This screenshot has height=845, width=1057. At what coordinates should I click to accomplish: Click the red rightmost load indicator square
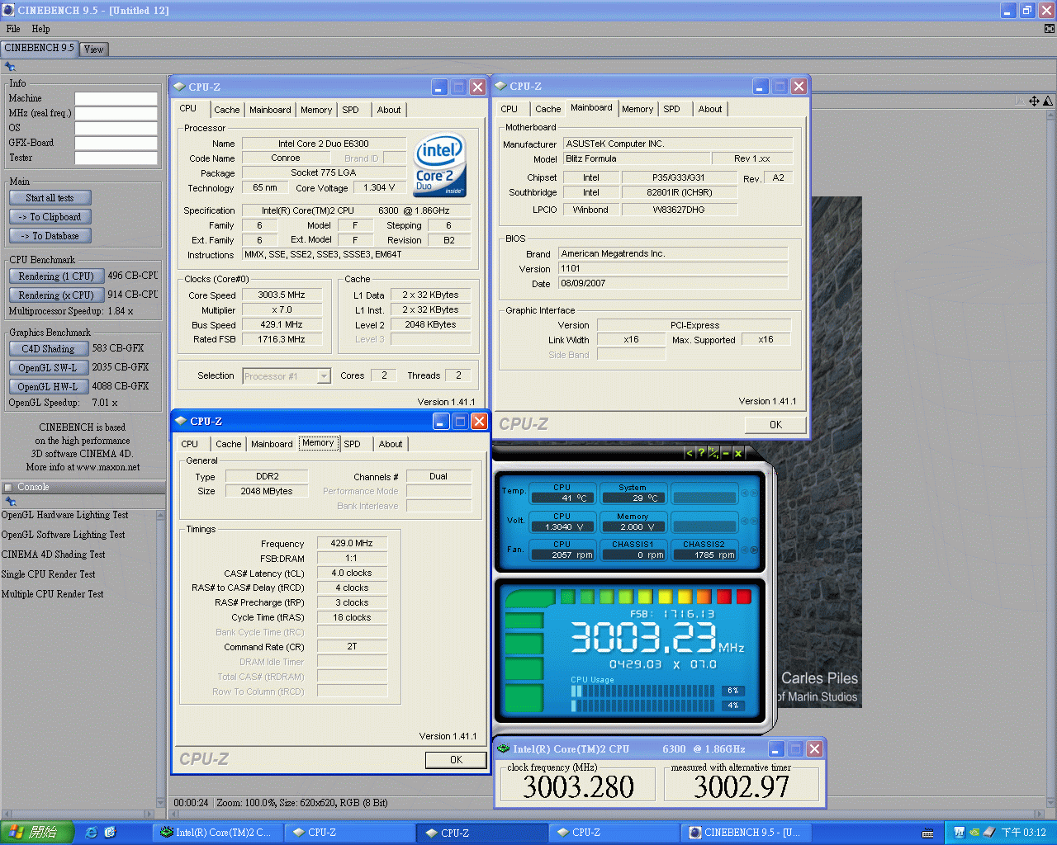coord(743,597)
